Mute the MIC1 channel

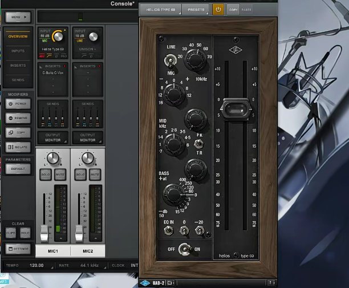point(60,175)
